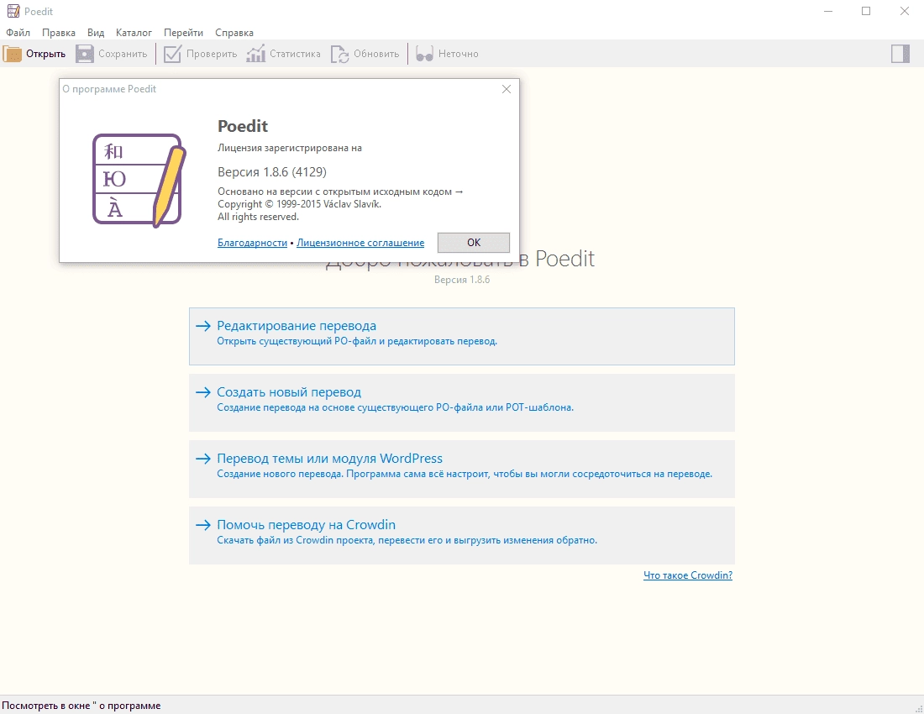Click the Обновить toolbar label
924x714 pixels.
376,54
